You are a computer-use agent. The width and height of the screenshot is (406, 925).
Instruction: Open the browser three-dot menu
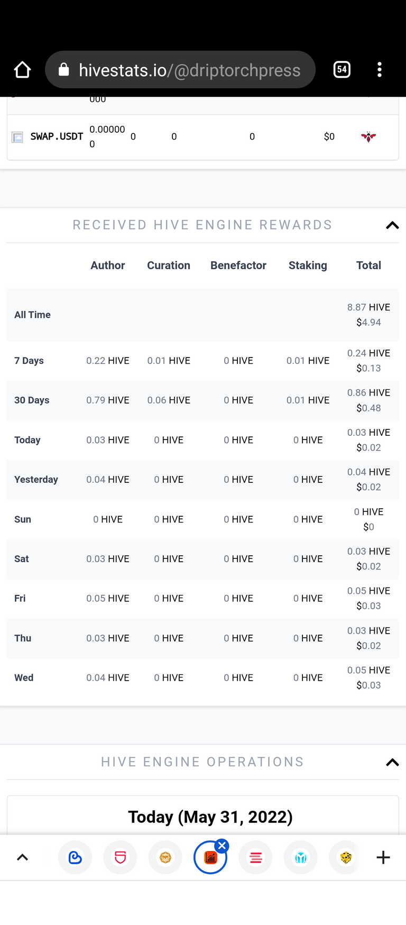(380, 69)
